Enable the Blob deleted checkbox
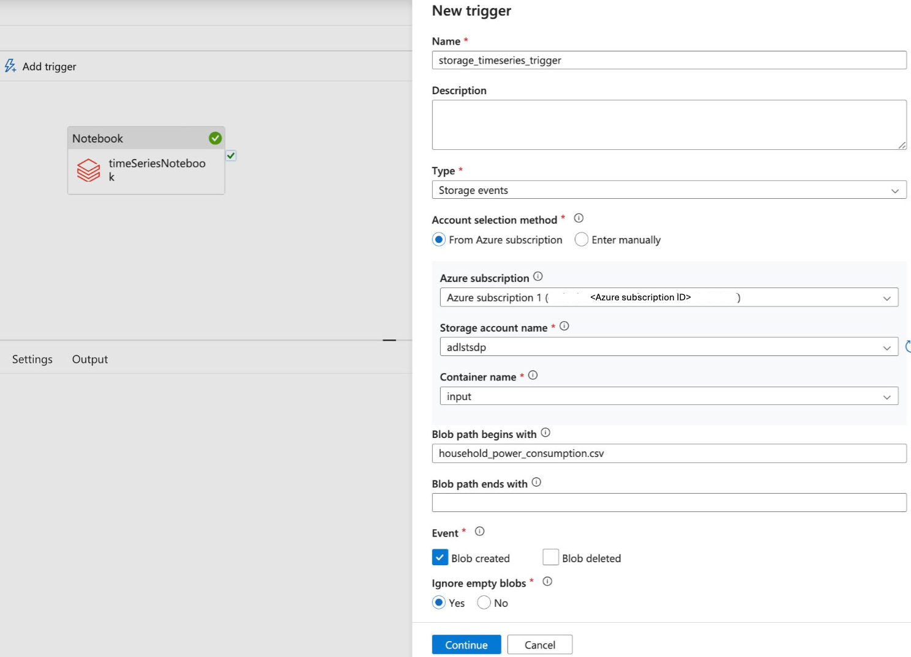The height and width of the screenshot is (657, 911). click(x=550, y=558)
